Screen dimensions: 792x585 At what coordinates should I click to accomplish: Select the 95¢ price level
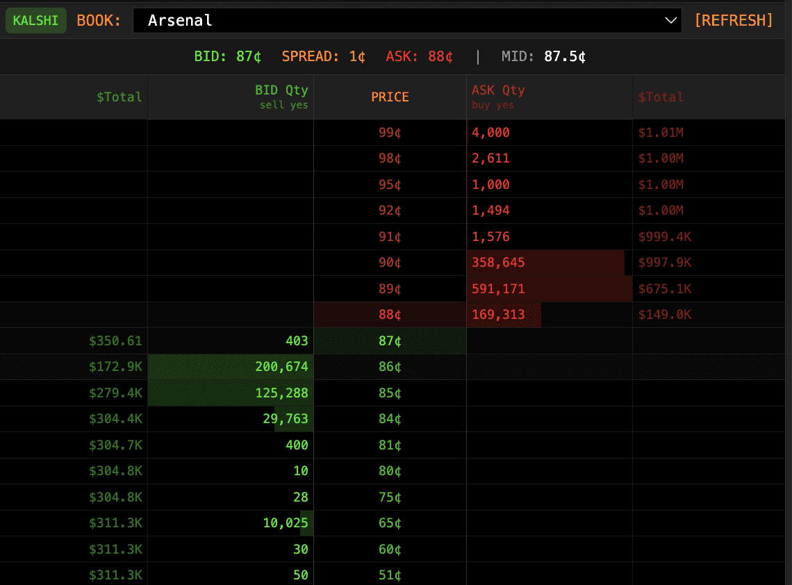(x=390, y=184)
